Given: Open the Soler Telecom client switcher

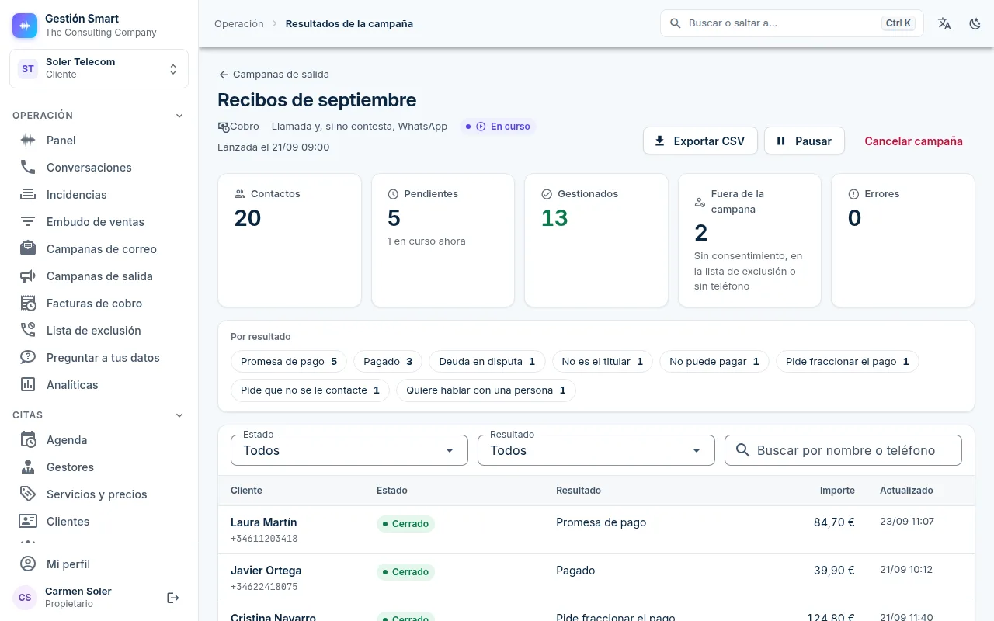Looking at the screenshot, I should pyautogui.click(x=99, y=69).
